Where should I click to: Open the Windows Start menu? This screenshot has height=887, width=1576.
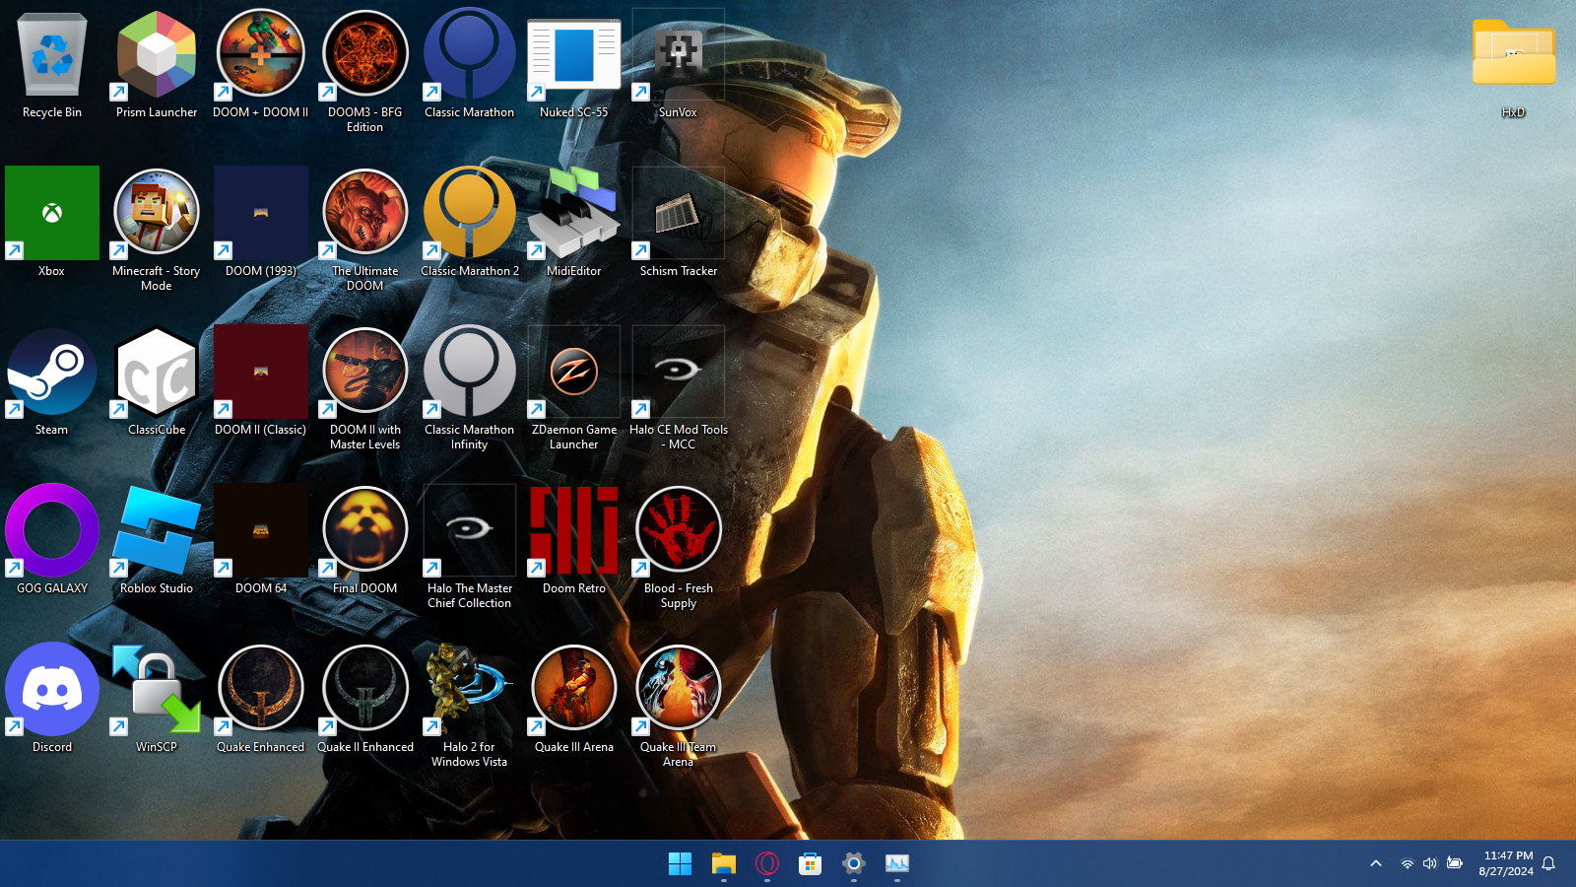point(680,864)
